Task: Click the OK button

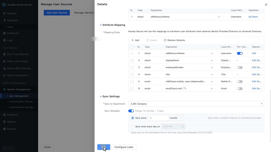Action: coord(104,147)
